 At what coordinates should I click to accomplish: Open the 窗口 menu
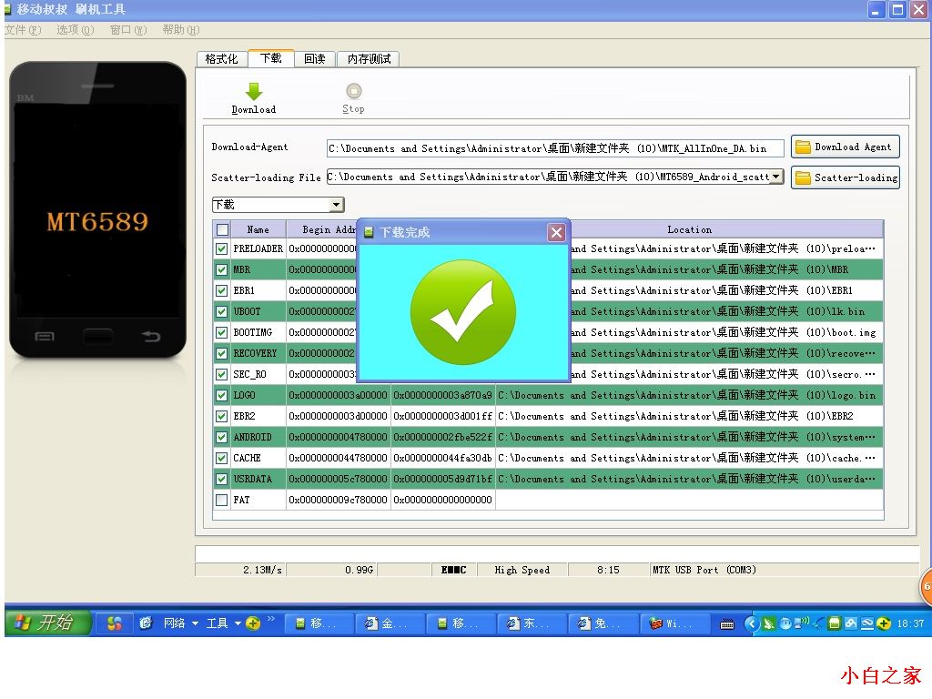(128, 30)
